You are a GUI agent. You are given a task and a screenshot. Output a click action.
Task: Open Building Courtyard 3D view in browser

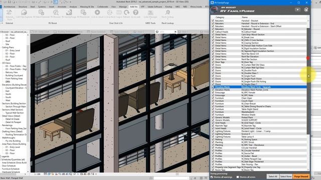(14, 75)
